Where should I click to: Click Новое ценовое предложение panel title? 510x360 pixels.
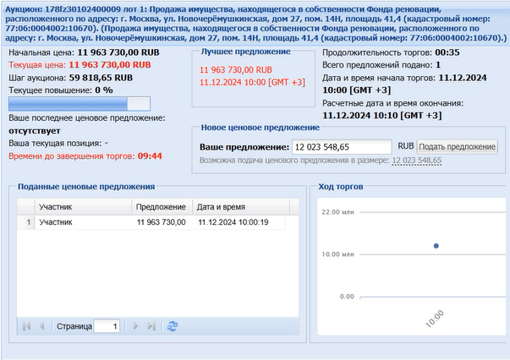[260, 128]
